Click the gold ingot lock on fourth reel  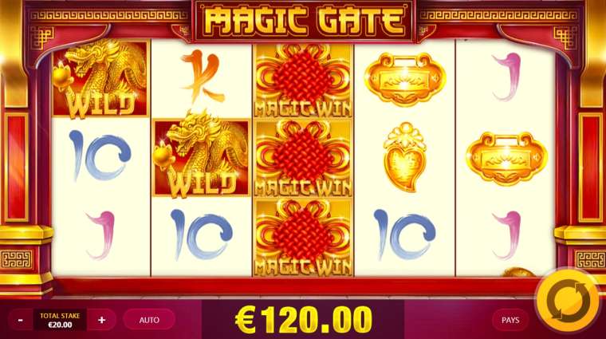(x=404, y=79)
